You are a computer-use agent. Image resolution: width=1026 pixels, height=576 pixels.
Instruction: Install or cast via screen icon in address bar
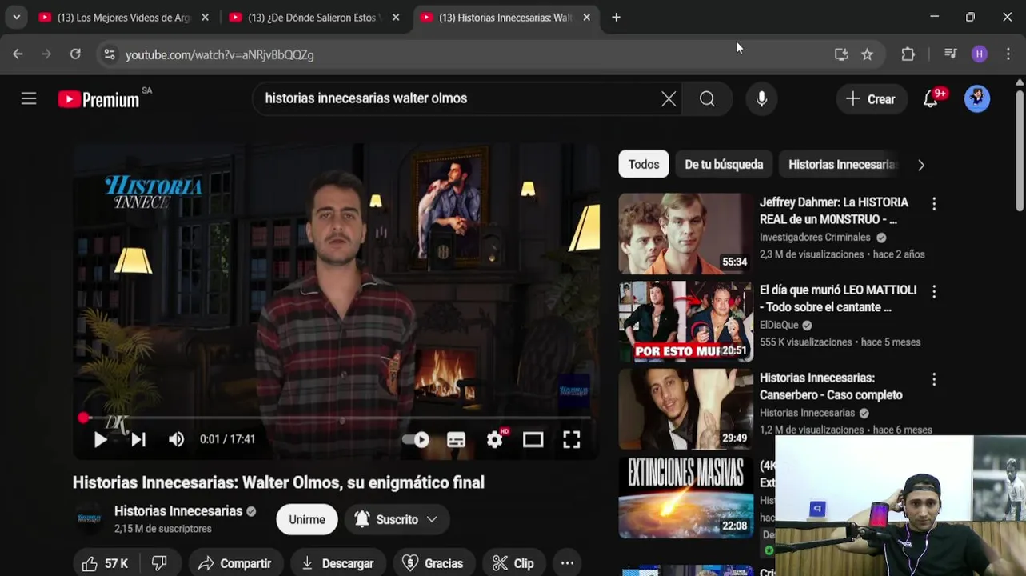[x=841, y=54]
